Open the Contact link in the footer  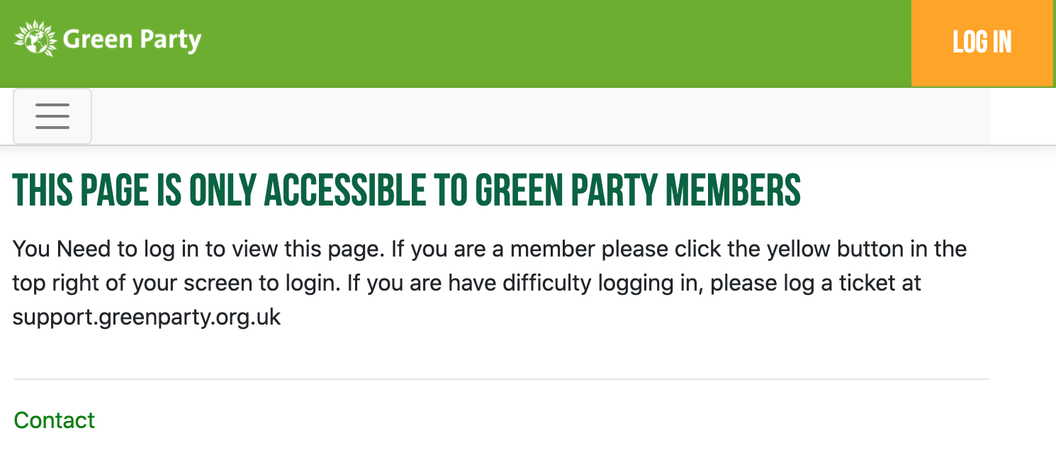[x=54, y=420]
